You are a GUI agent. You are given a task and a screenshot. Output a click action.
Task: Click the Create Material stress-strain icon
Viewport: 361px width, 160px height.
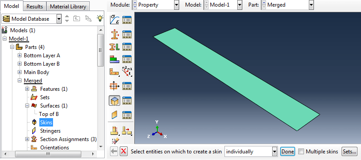[114, 20]
